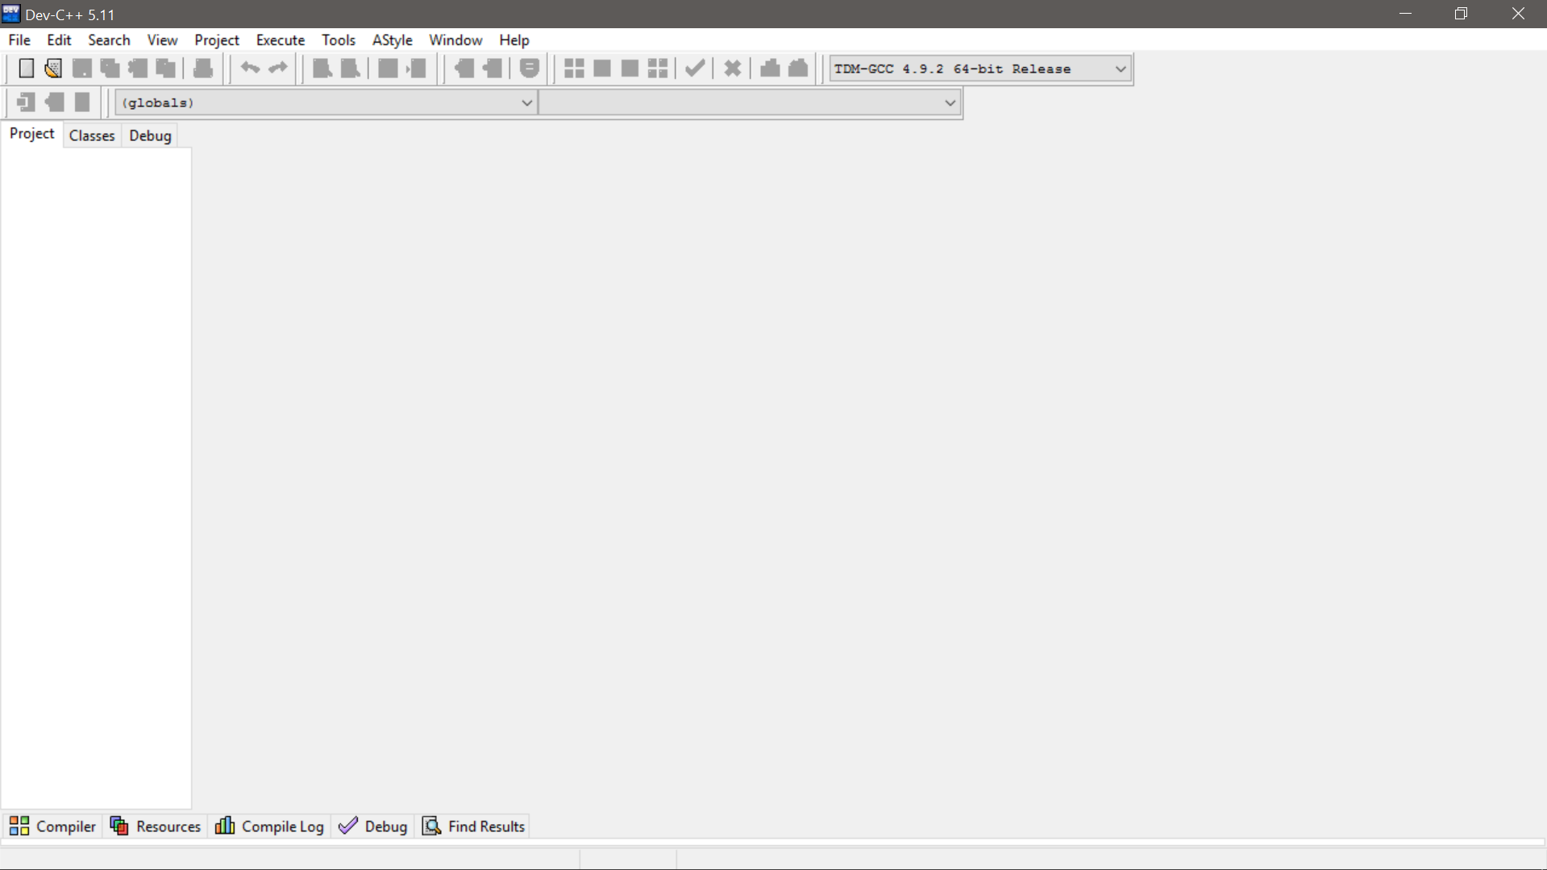Click the Stop Execution X icon

[x=732, y=69]
